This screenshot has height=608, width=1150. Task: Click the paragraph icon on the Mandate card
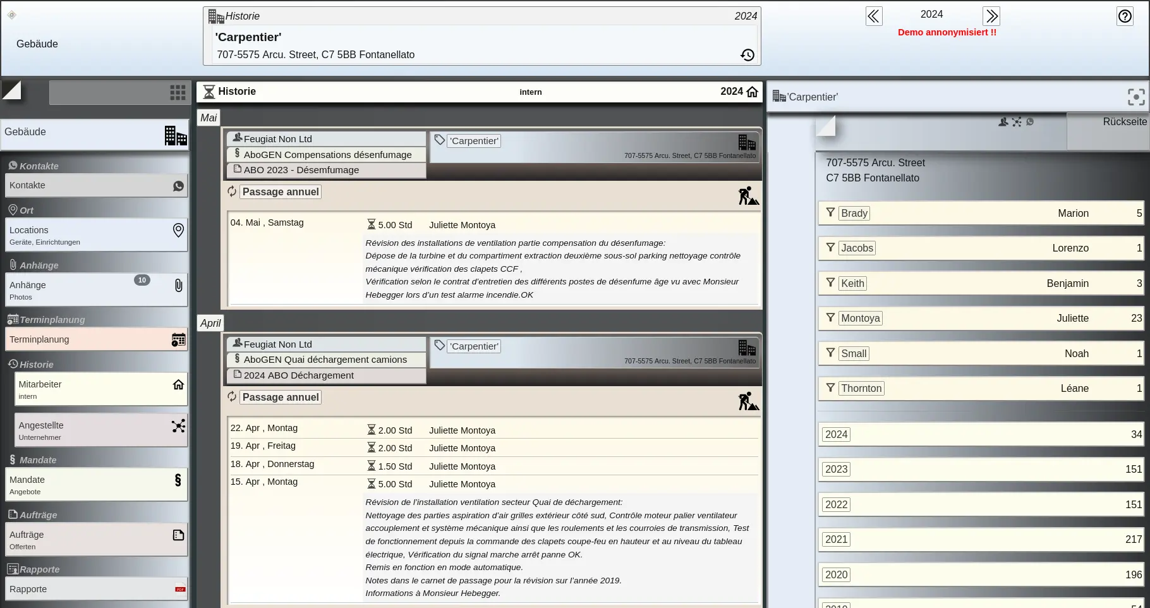tap(178, 480)
